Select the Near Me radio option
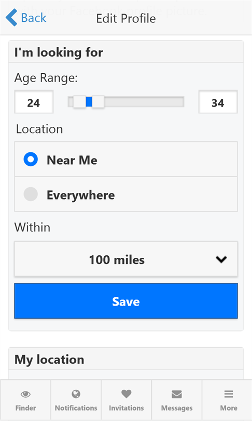 click(x=31, y=159)
